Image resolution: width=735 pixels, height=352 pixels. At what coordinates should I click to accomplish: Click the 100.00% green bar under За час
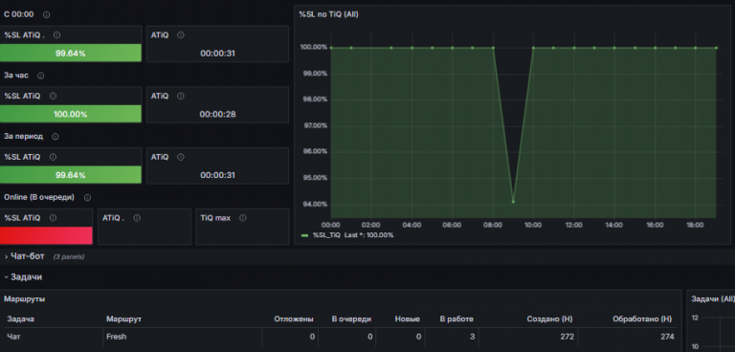(x=70, y=114)
